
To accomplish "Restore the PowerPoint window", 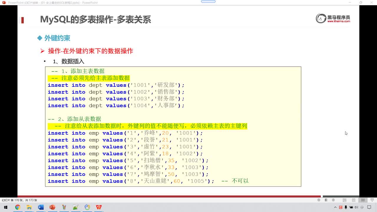I will [361, 2].
